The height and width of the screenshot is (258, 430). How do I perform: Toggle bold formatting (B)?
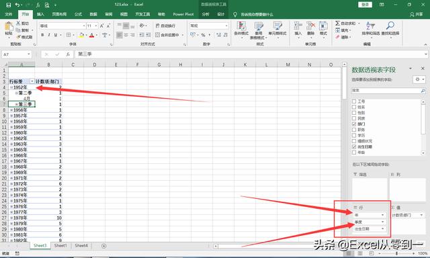pos(42,35)
